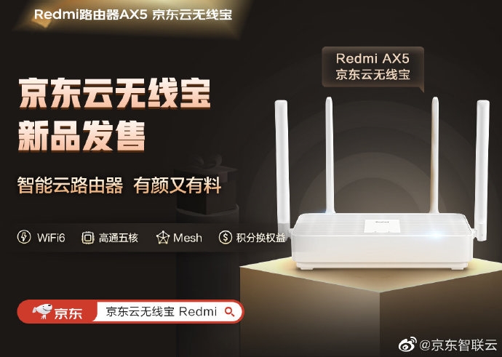The height and width of the screenshot is (357, 502).
Task: Click the lightning bolt WiFi6 icon
Action: [x=24, y=237]
